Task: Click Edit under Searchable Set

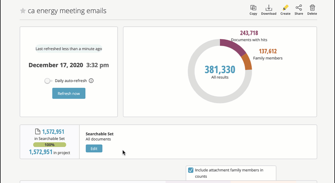Action: tap(94, 148)
